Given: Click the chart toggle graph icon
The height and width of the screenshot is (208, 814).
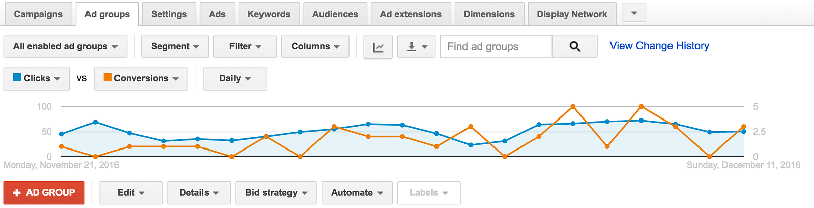Looking at the screenshot, I should (x=378, y=47).
